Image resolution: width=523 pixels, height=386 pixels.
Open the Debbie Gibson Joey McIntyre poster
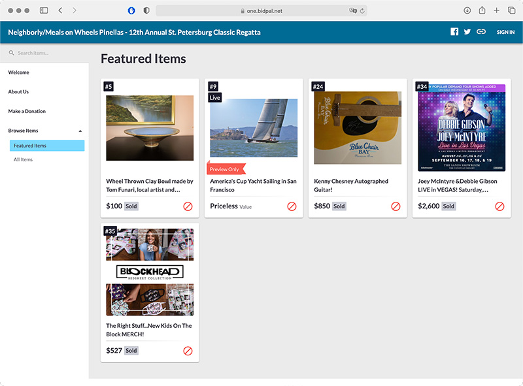click(x=462, y=127)
